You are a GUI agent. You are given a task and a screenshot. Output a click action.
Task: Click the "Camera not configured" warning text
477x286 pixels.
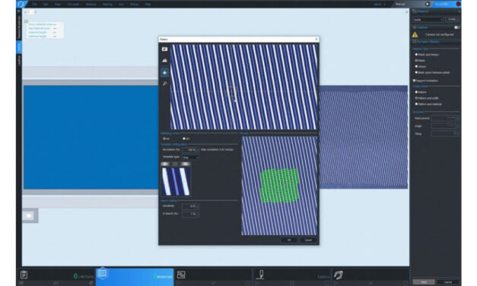click(x=439, y=35)
